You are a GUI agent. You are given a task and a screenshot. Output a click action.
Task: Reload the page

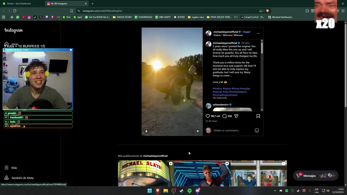(15, 11)
